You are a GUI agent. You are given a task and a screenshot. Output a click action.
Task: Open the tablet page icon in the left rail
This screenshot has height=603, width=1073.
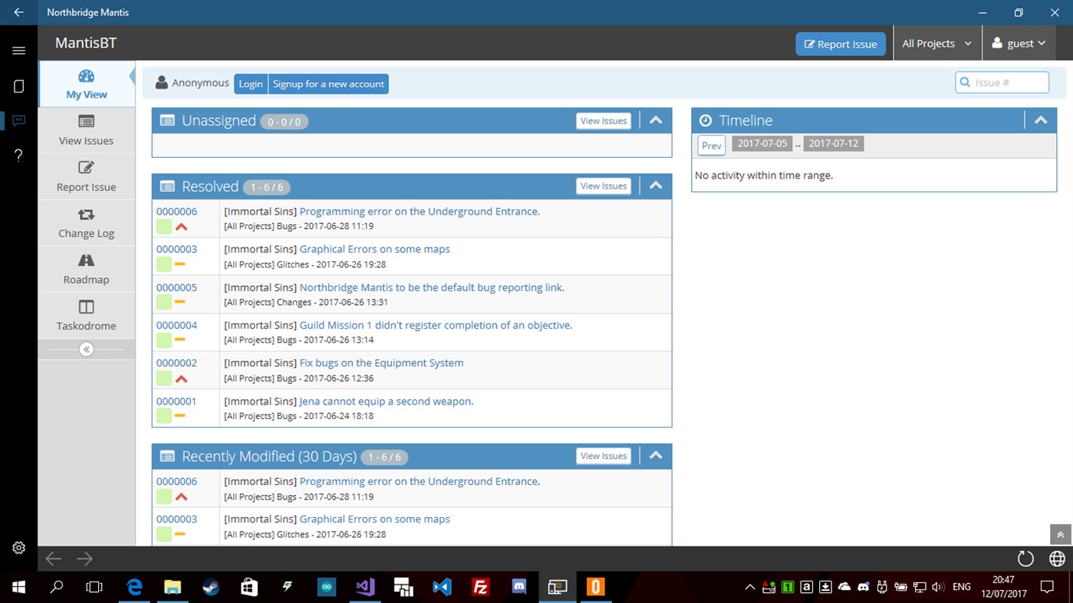click(18, 86)
